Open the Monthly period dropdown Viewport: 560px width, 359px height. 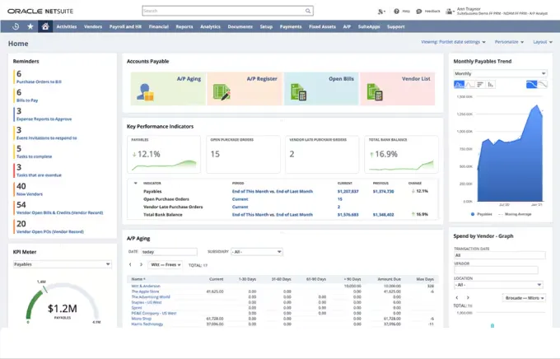click(x=500, y=73)
